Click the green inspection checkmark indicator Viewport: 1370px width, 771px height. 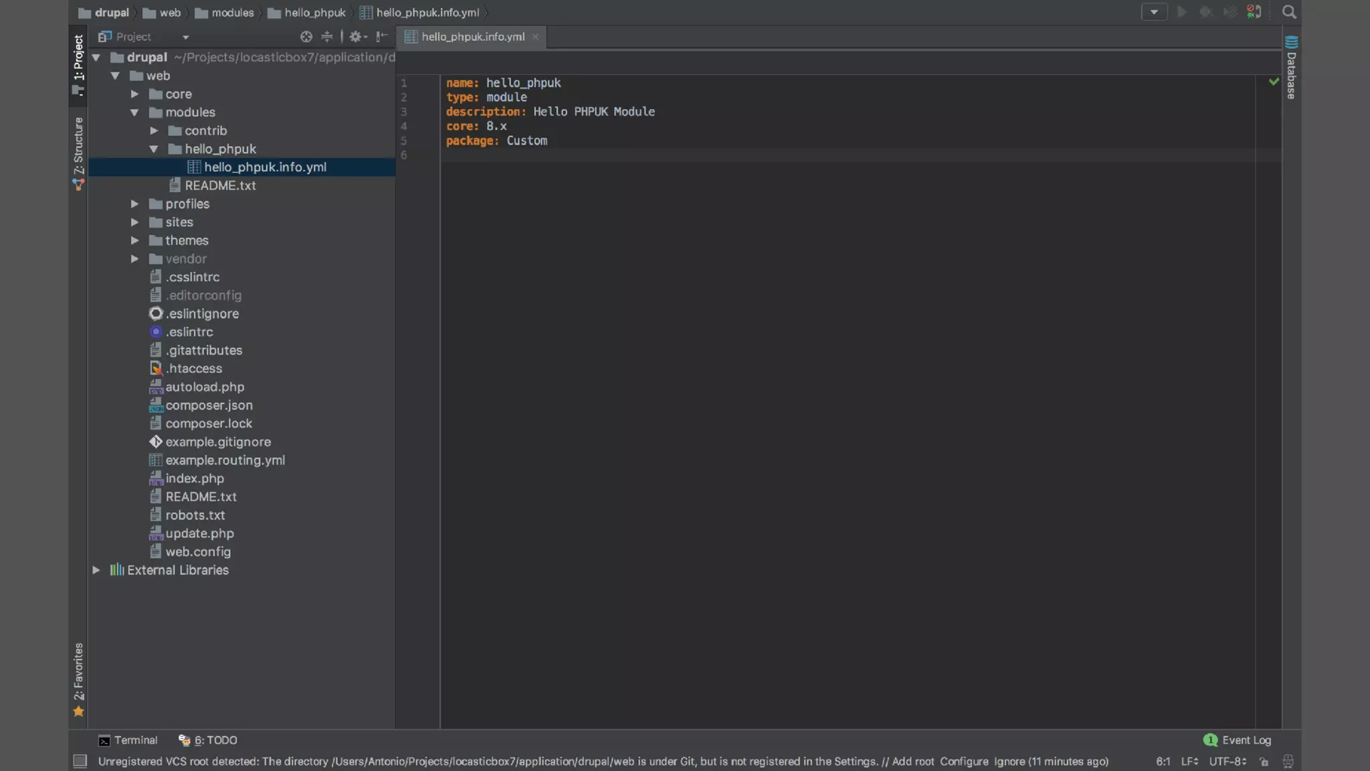[x=1274, y=82]
